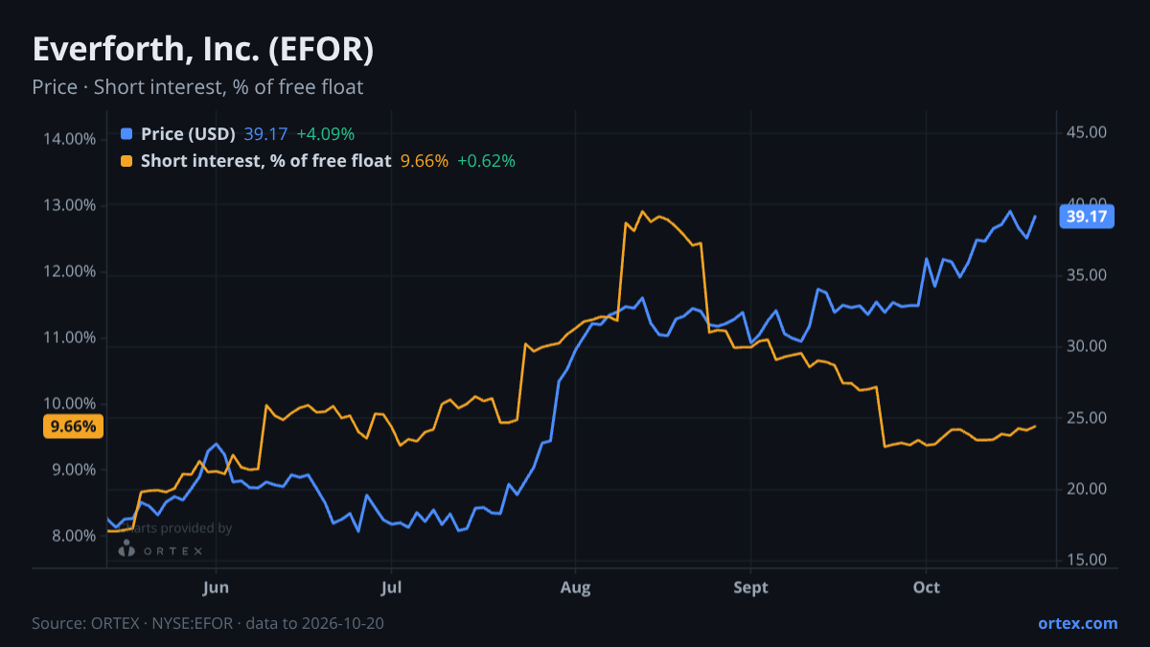Click the 39.17 price value in legend
Screen dimensions: 1150x647
click(265, 134)
